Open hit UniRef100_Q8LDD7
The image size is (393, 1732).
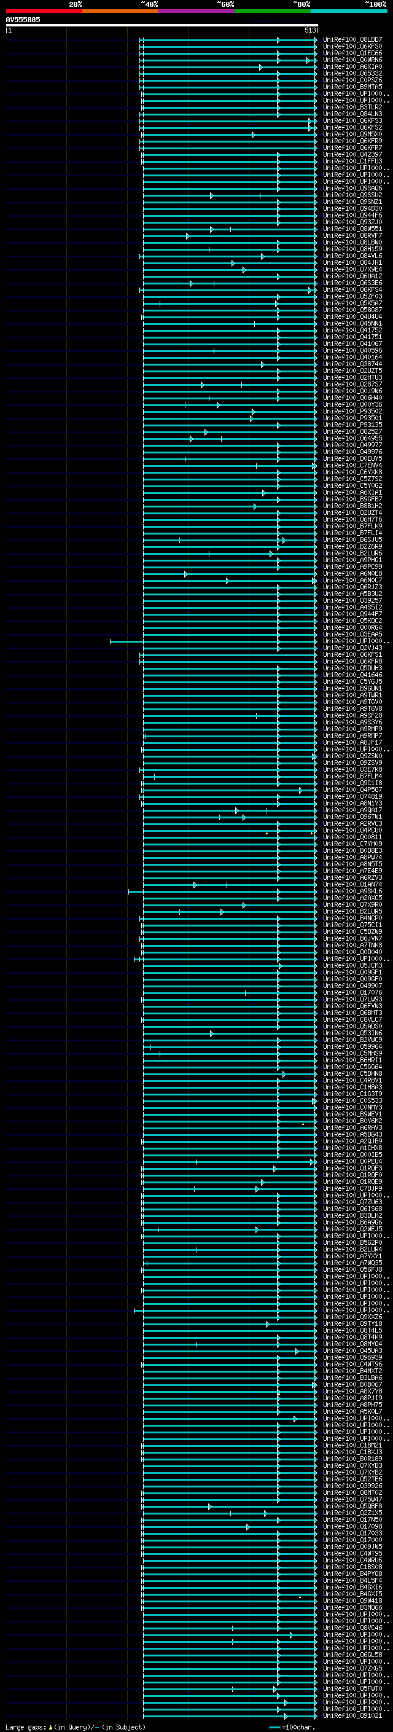tap(352, 40)
